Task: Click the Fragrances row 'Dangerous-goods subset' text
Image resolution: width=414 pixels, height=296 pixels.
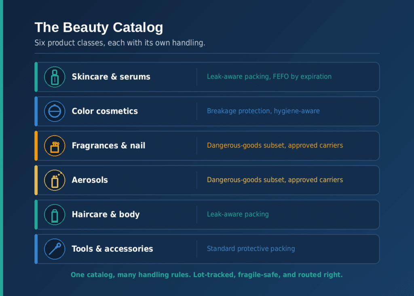Action: tap(275, 145)
